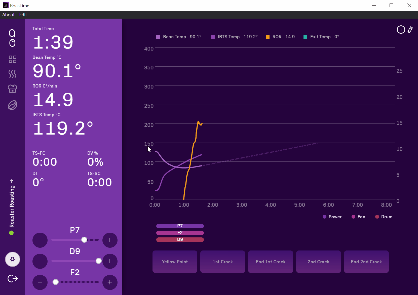Increase power with P7 plus button

pos(110,240)
